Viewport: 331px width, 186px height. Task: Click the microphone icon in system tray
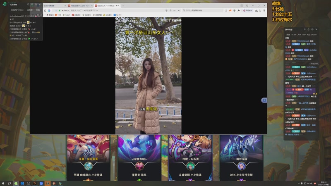click(x=302, y=184)
